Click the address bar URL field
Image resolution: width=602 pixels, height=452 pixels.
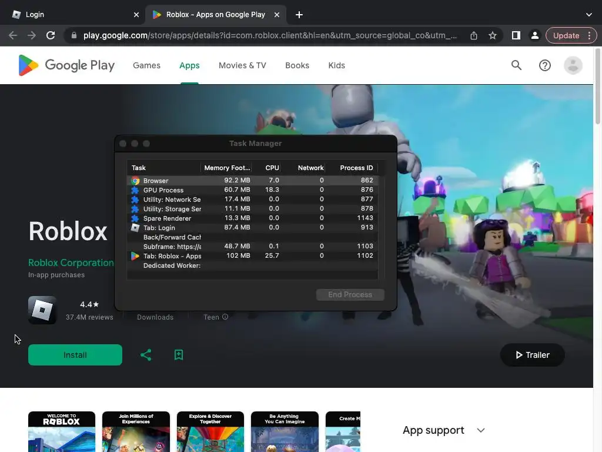coord(269,35)
